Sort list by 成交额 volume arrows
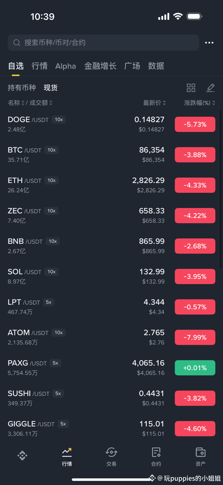The width and height of the screenshot is (223, 485). (x=51, y=103)
